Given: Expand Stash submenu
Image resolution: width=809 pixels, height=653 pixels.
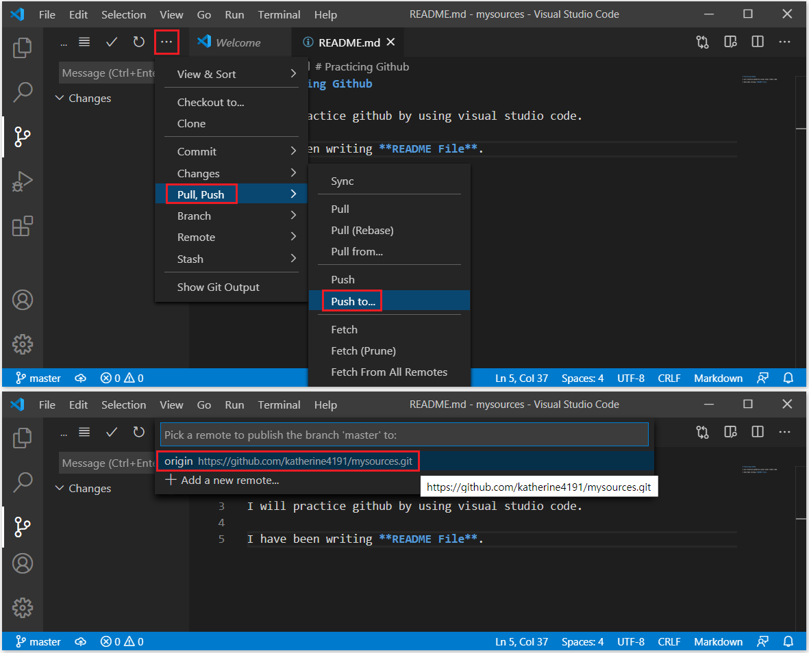Looking at the screenshot, I should tap(231, 259).
